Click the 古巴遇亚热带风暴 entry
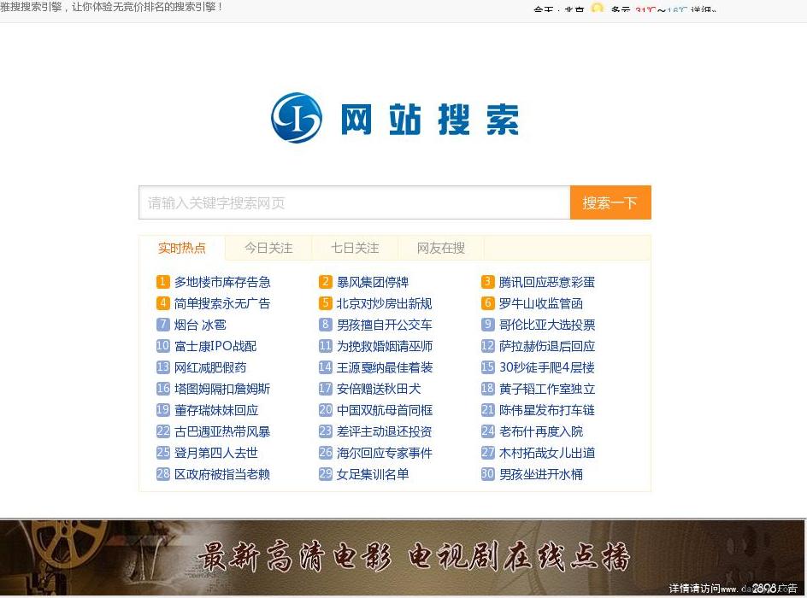The width and height of the screenshot is (807, 598). point(222,431)
